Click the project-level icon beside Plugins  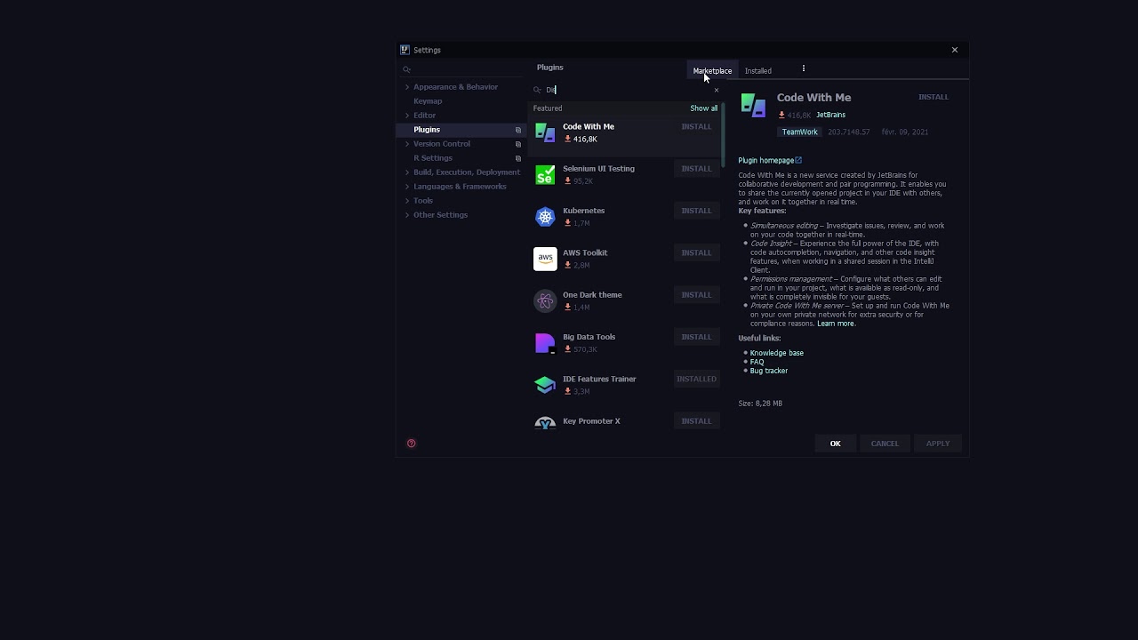(x=518, y=130)
